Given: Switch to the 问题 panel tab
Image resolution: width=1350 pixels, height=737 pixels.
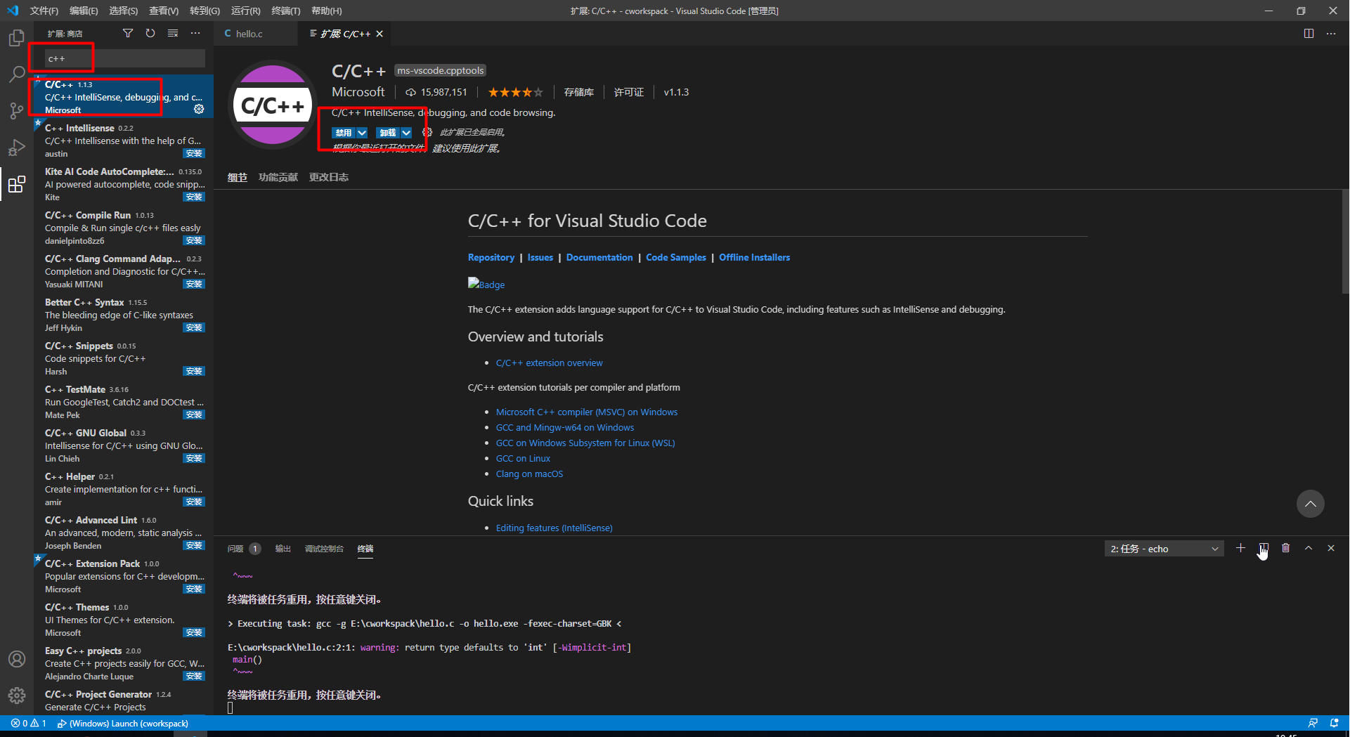Looking at the screenshot, I should [243, 549].
